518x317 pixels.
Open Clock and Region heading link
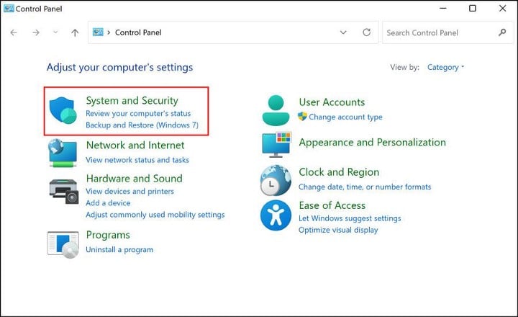click(x=339, y=172)
